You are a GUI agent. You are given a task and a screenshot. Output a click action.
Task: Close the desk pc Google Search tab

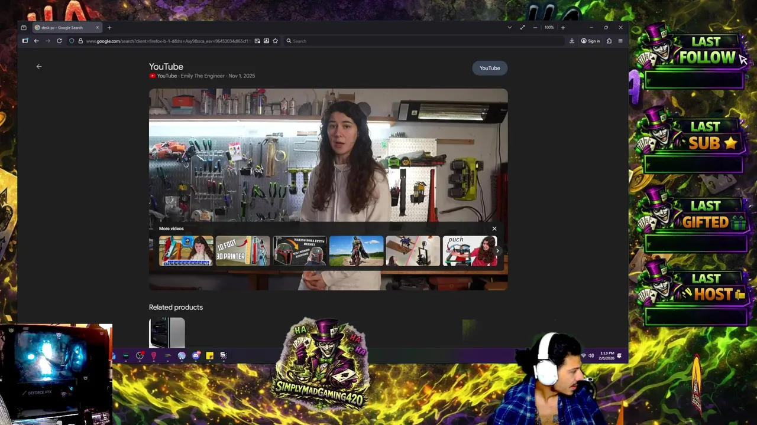point(98,28)
